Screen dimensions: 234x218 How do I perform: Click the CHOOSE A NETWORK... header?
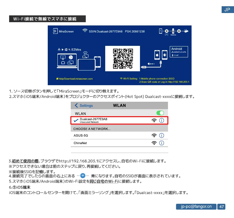click(x=92, y=129)
